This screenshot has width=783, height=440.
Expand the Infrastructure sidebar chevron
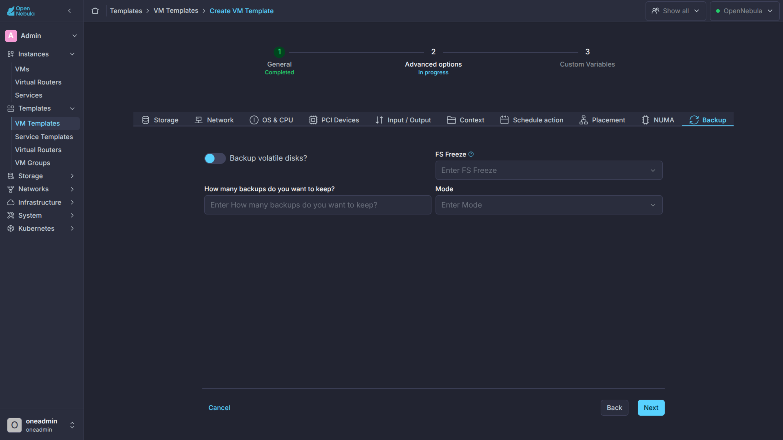pyautogui.click(x=72, y=202)
